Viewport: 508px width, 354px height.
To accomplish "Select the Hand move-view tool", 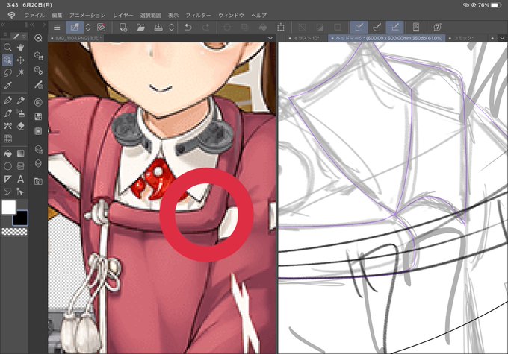I will click(20, 48).
